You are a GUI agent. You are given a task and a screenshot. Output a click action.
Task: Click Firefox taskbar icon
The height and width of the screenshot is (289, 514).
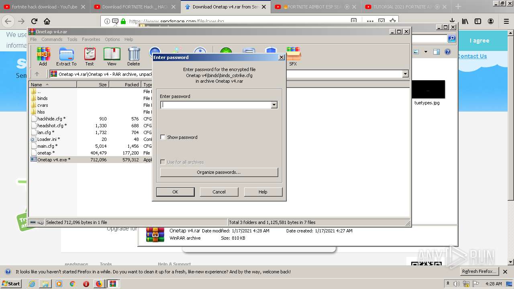tap(99, 284)
